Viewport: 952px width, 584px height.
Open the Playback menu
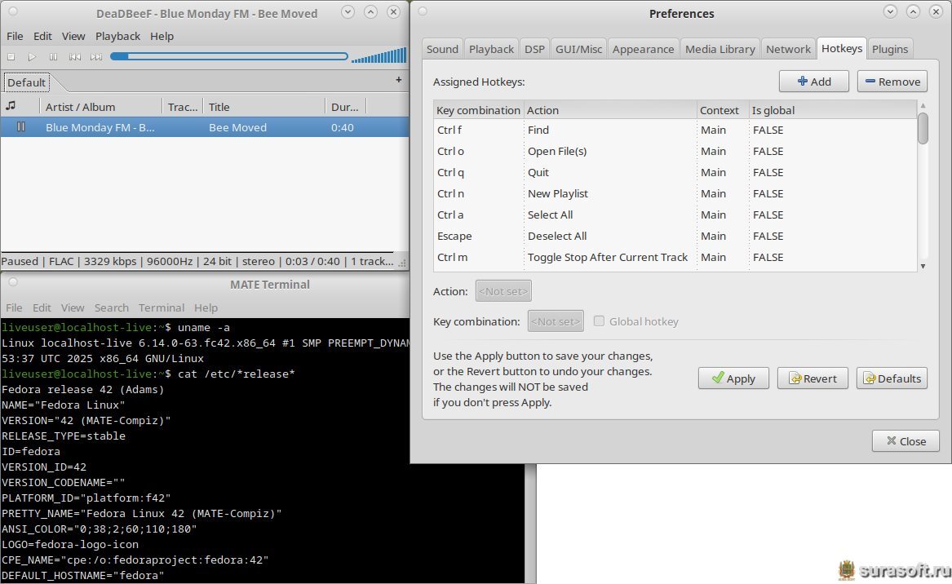pos(117,36)
